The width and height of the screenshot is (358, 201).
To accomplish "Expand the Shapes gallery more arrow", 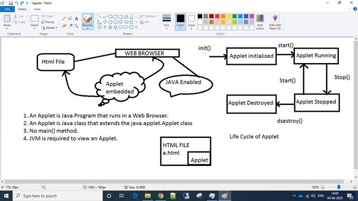I will pos(136,27).
